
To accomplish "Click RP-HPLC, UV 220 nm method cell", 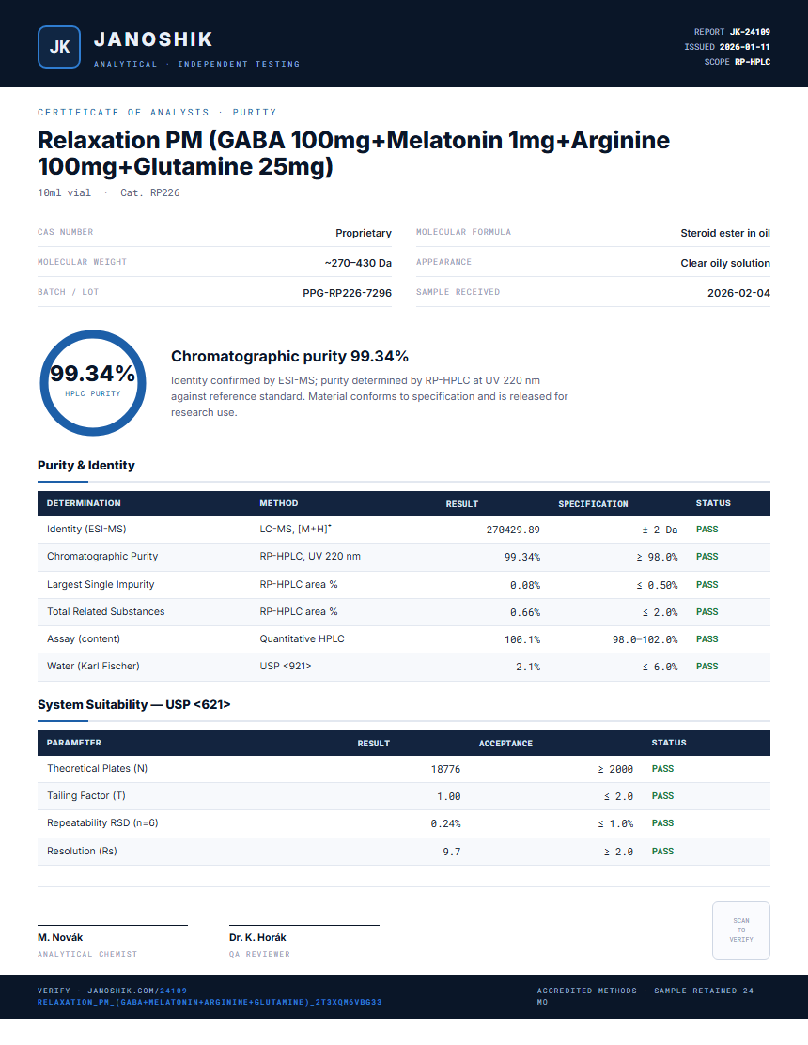I will (310, 557).
